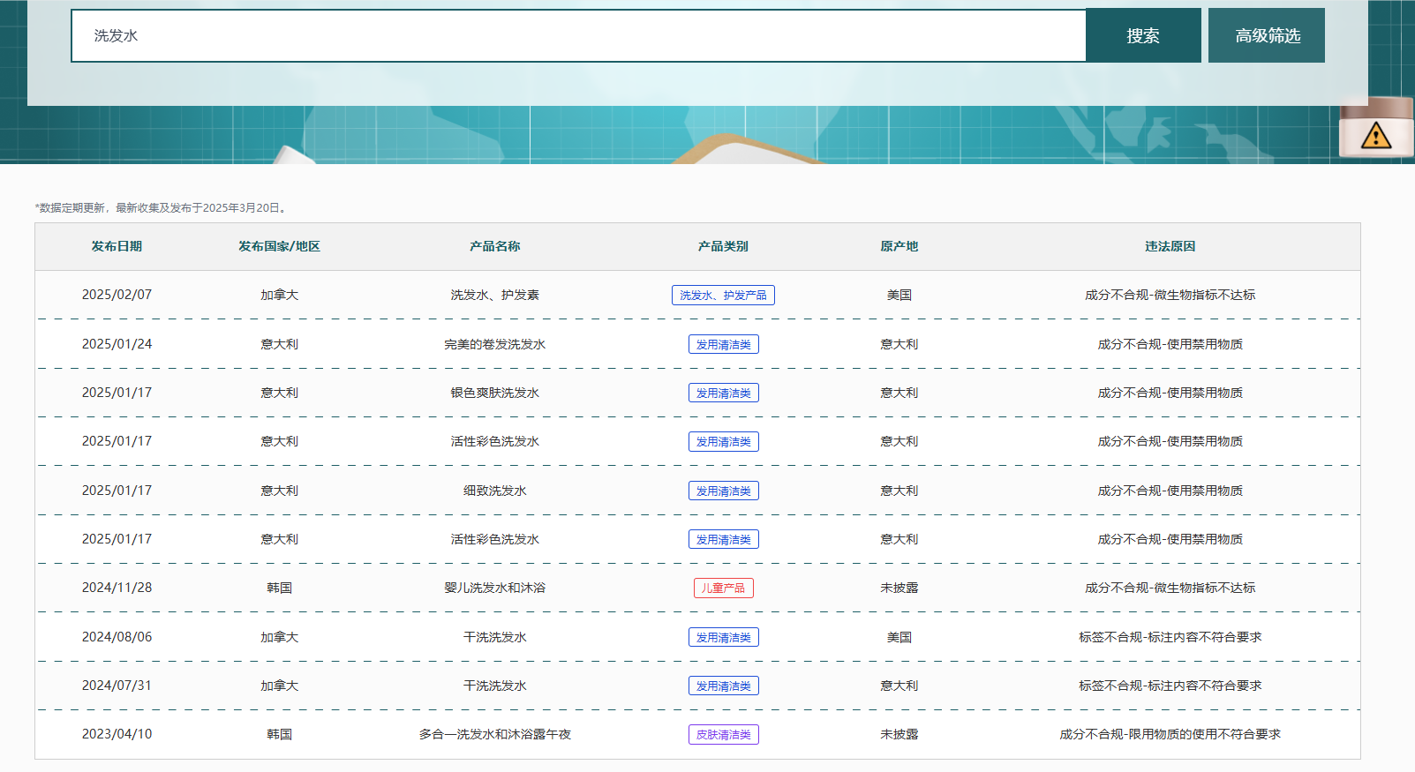Click the 多合一洗发水和沐浴露午夜 product name
This screenshot has height=772, width=1415.
(x=494, y=735)
